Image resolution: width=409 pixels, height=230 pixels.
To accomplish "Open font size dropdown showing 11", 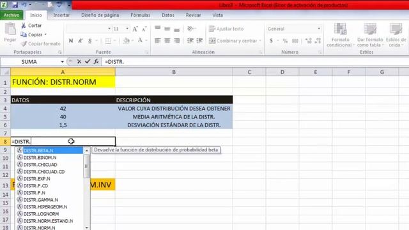I will pos(127,29).
